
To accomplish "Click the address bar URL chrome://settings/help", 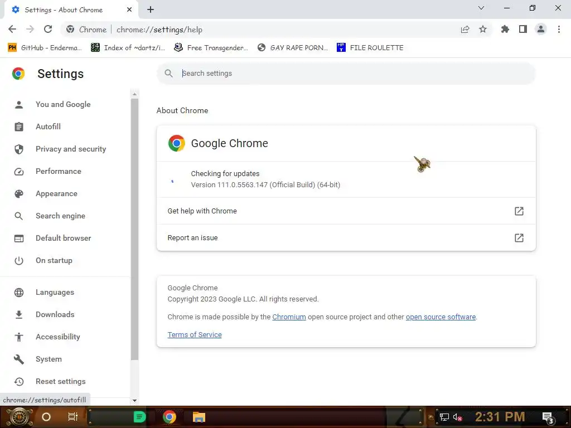I will (159, 30).
